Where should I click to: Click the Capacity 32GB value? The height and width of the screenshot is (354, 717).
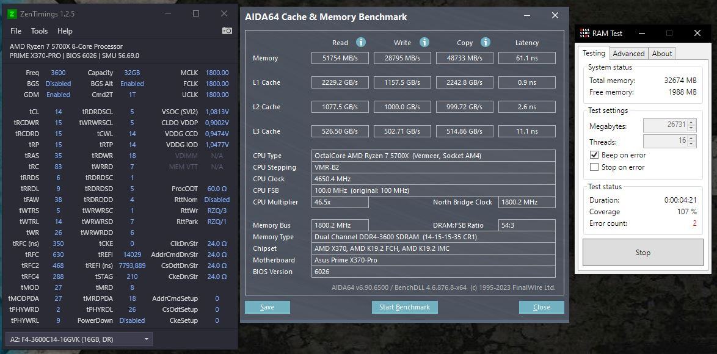(x=132, y=73)
